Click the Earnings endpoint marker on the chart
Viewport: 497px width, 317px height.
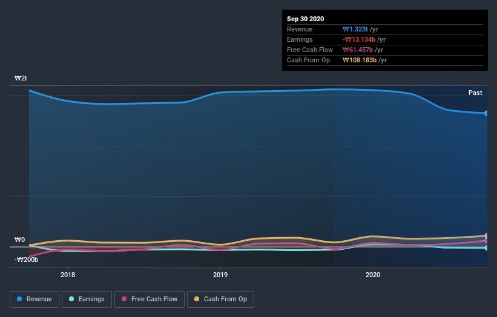(x=487, y=247)
